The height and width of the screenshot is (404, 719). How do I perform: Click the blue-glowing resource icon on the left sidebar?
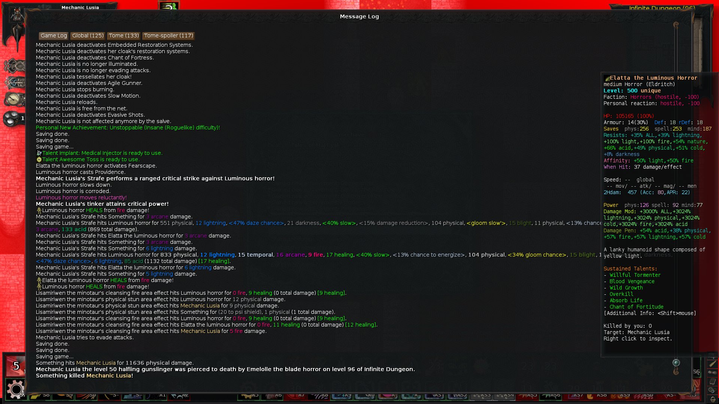[15, 82]
